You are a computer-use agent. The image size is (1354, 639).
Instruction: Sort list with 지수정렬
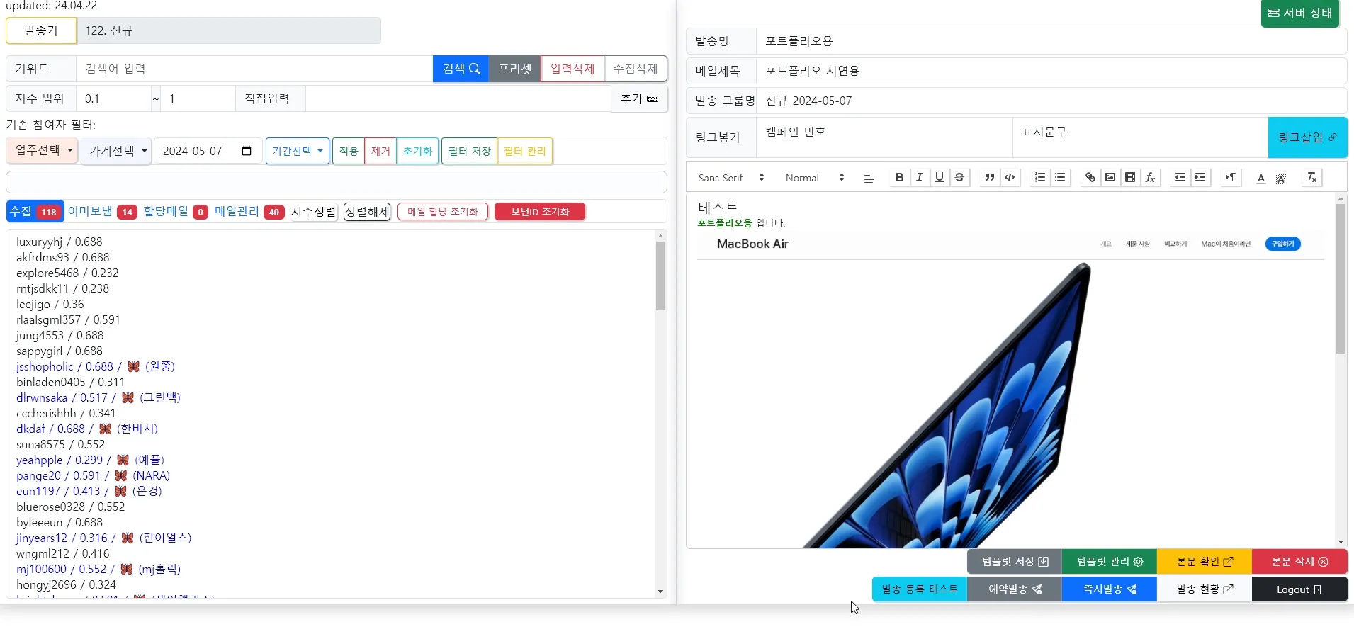(313, 211)
